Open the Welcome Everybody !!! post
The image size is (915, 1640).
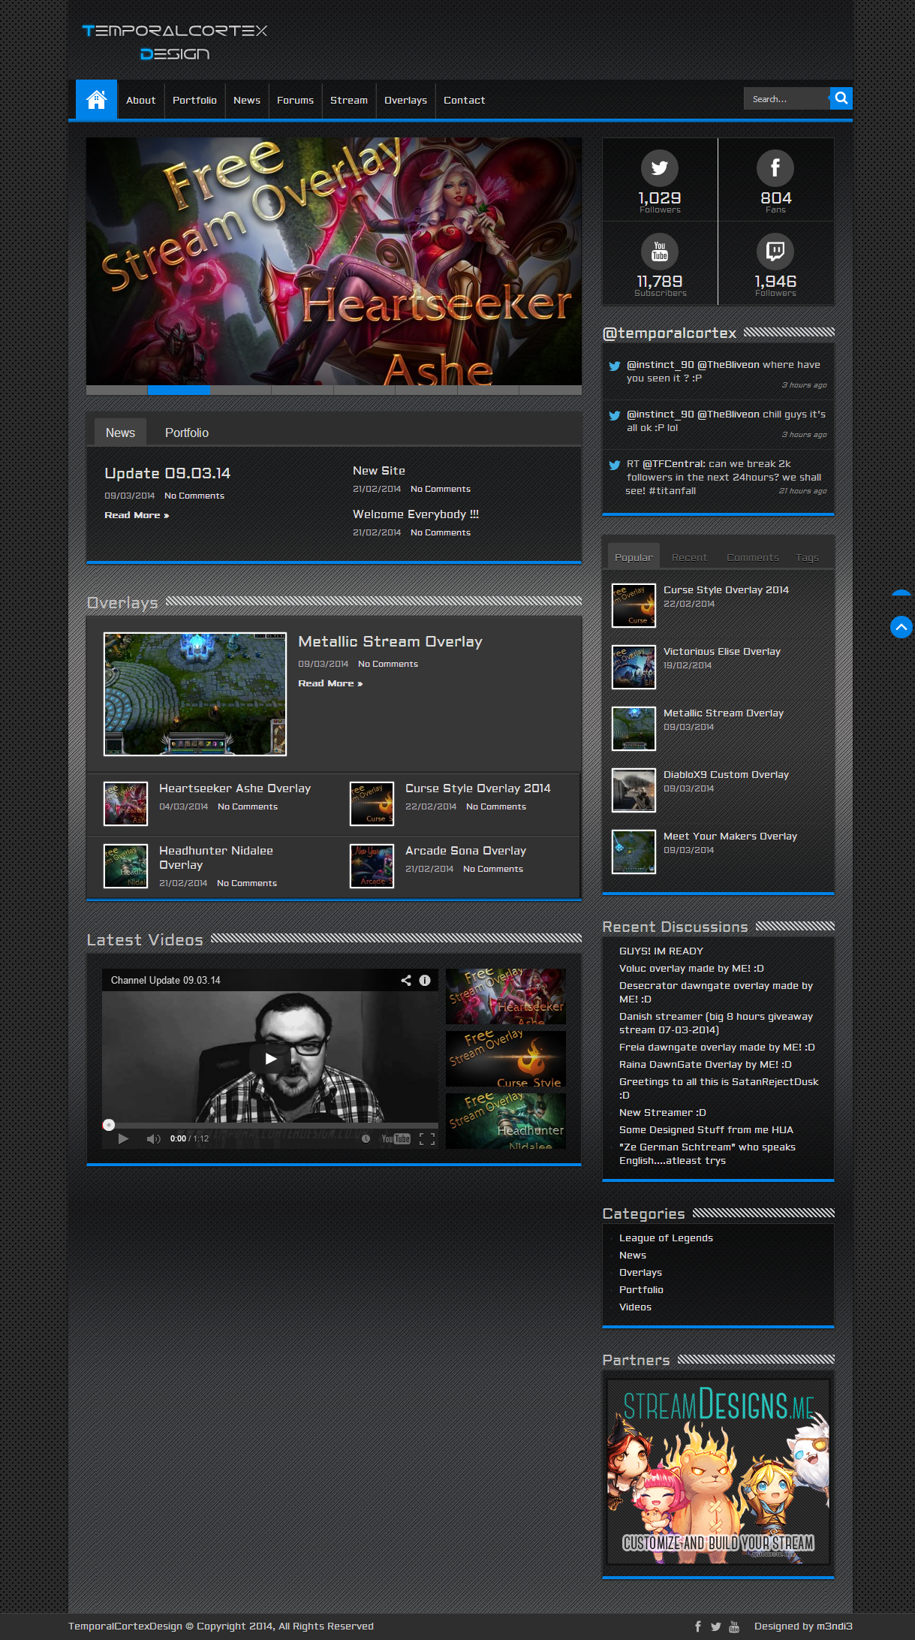[x=416, y=514]
